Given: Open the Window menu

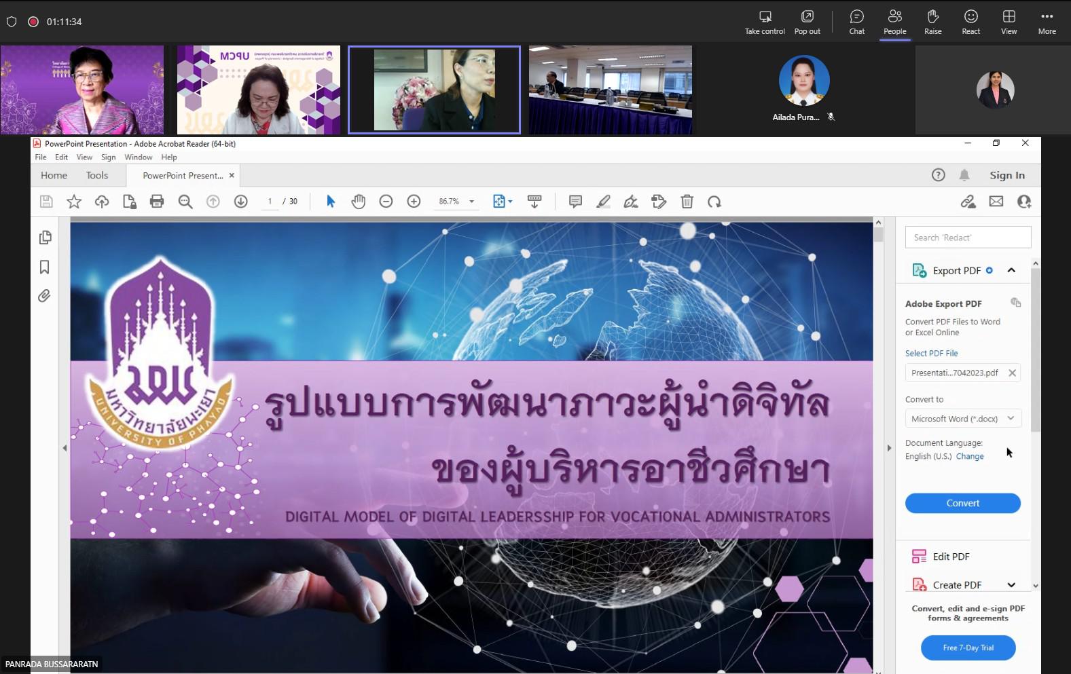Looking at the screenshot, I should [x=139, y=157].
